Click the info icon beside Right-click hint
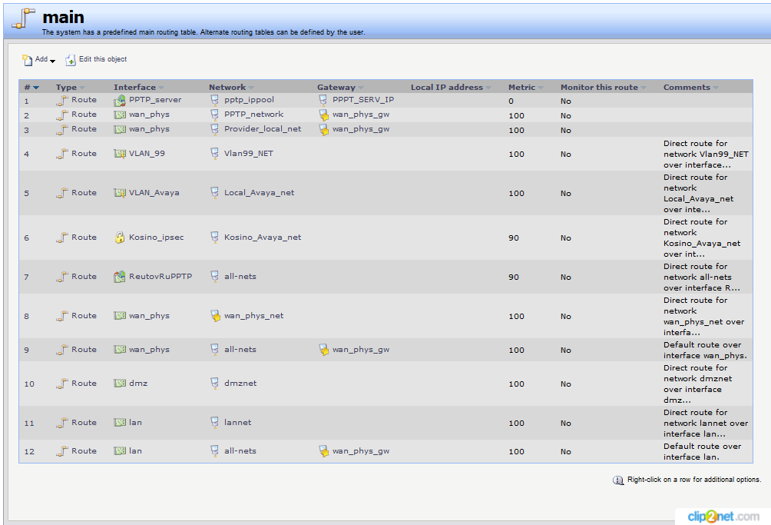 [618, 480]
